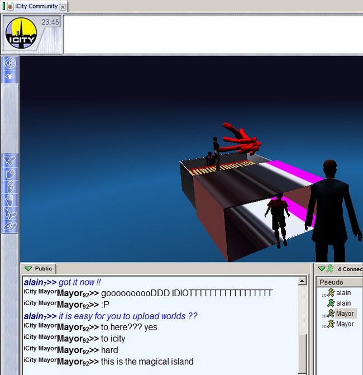This screenshot has width=363, height=375.
Task: Click the 4 Connected header label
Action: pos(350,269)
